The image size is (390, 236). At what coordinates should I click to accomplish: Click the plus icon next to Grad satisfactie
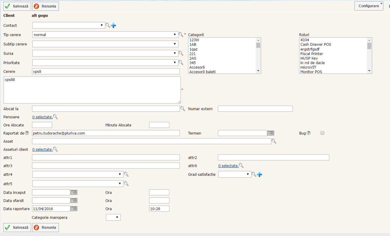pos(259,174)
